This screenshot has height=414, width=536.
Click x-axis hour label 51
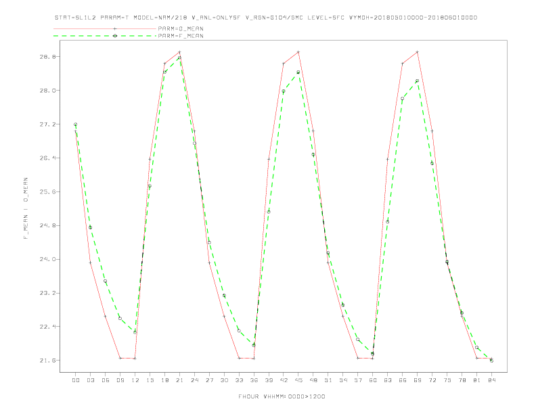pos(328,380)
